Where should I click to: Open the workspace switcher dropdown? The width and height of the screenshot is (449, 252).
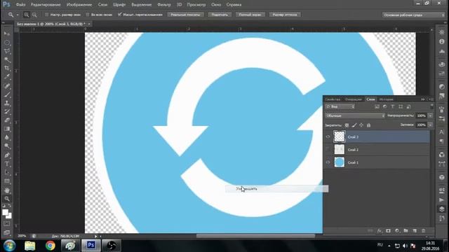pyautogui.click(x=413, y=15)
